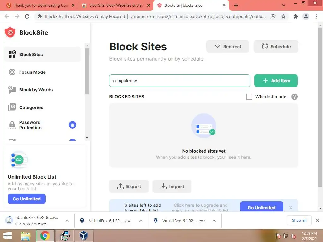Click Show all downloads
Viewport: 323px width, 242px height.
299,220
